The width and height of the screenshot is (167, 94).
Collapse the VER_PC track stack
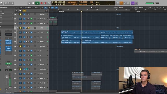18,46
